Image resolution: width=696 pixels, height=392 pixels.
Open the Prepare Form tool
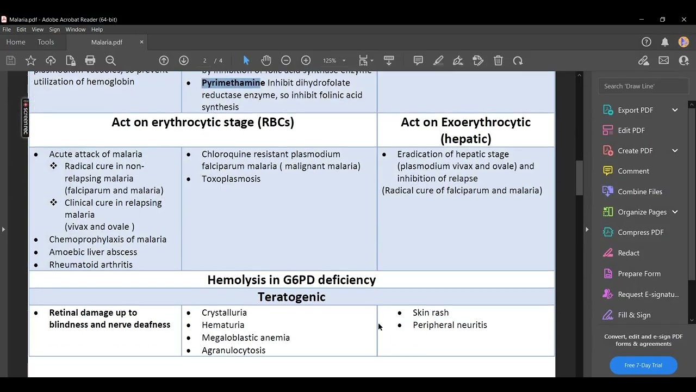[639, 274]
